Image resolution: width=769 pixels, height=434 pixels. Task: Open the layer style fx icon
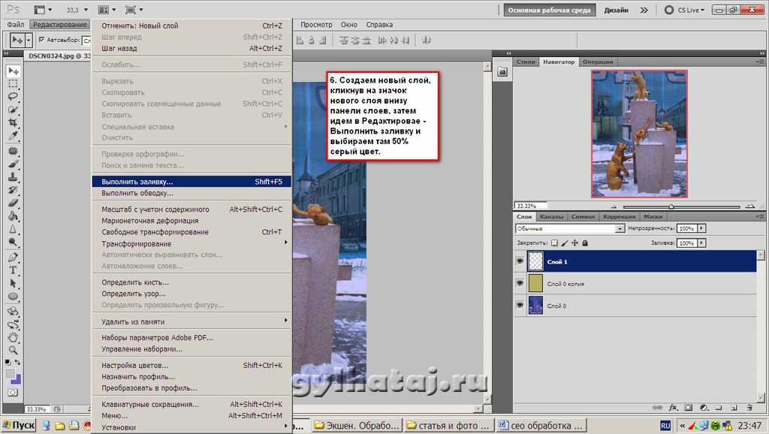pyautogui.click(x=673, y=407)
